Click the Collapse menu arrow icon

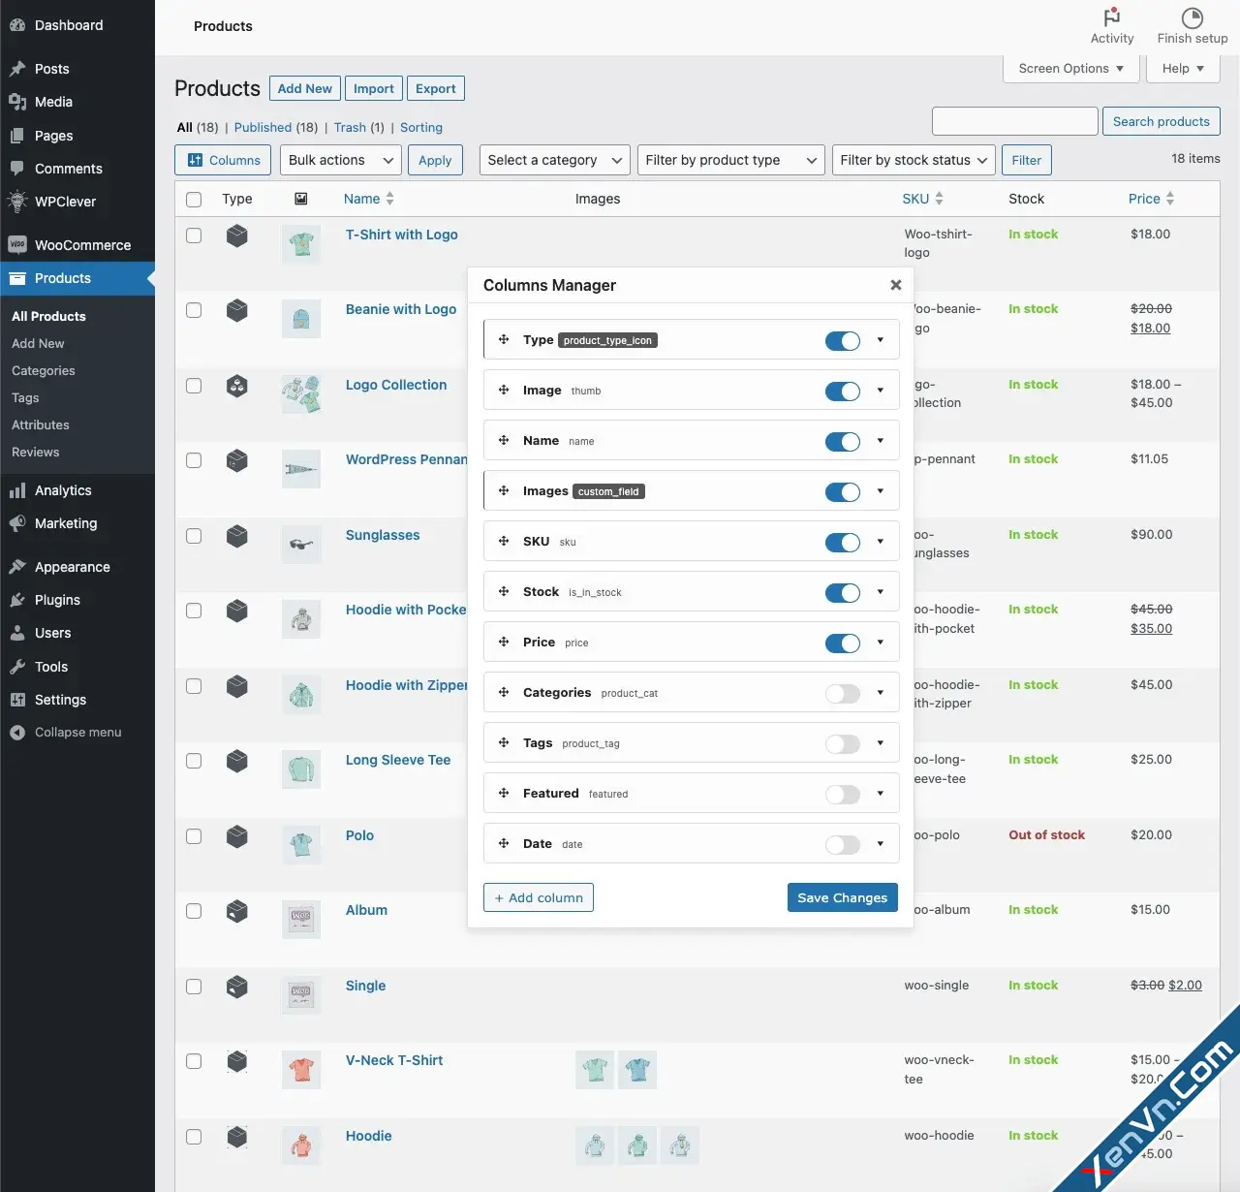[x=17, y=733]
